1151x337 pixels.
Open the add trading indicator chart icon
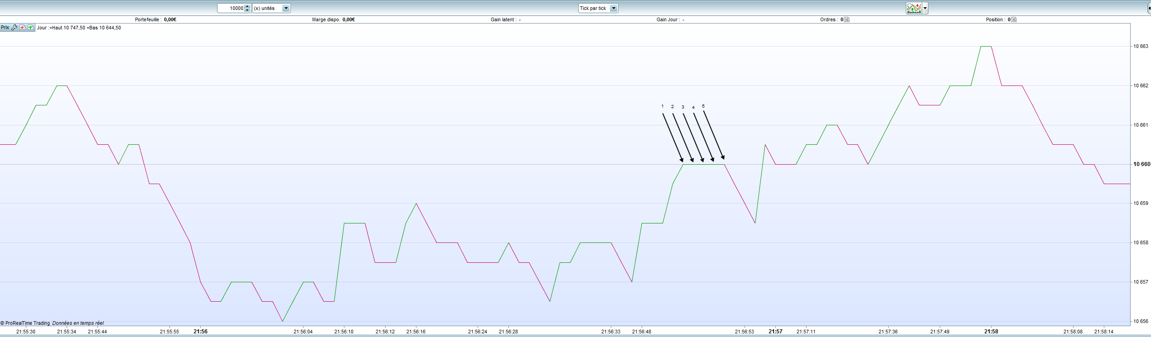click(914, 8)
